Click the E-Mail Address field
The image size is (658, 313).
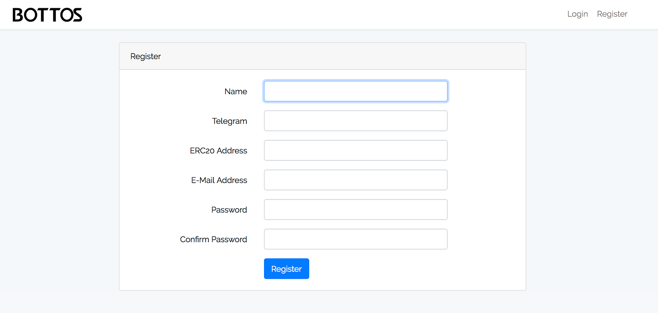[355, 180]
